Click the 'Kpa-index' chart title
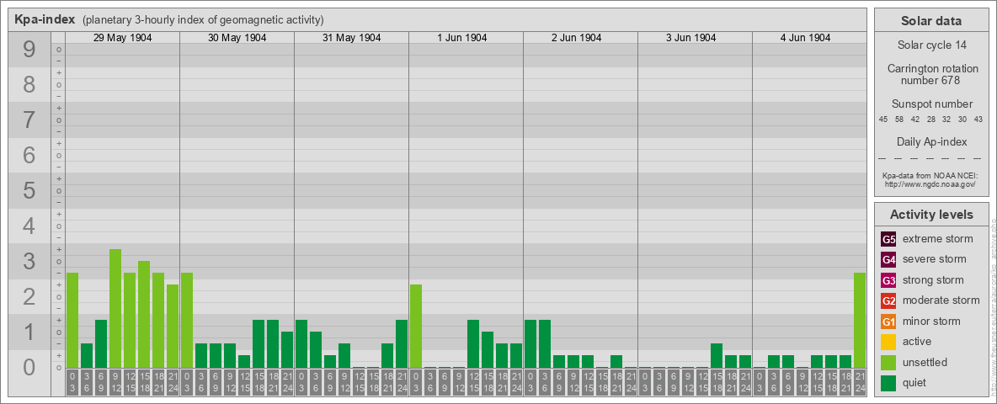The height and width of the screenshot is (404, 997). point(45,19)
